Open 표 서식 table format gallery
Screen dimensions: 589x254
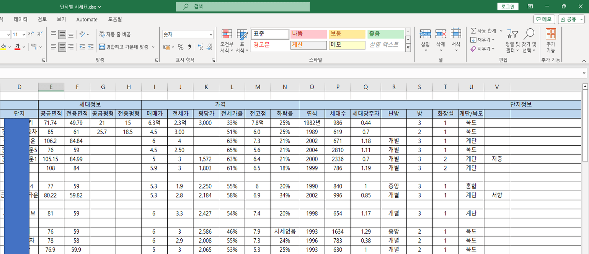(x=242, y=41)
